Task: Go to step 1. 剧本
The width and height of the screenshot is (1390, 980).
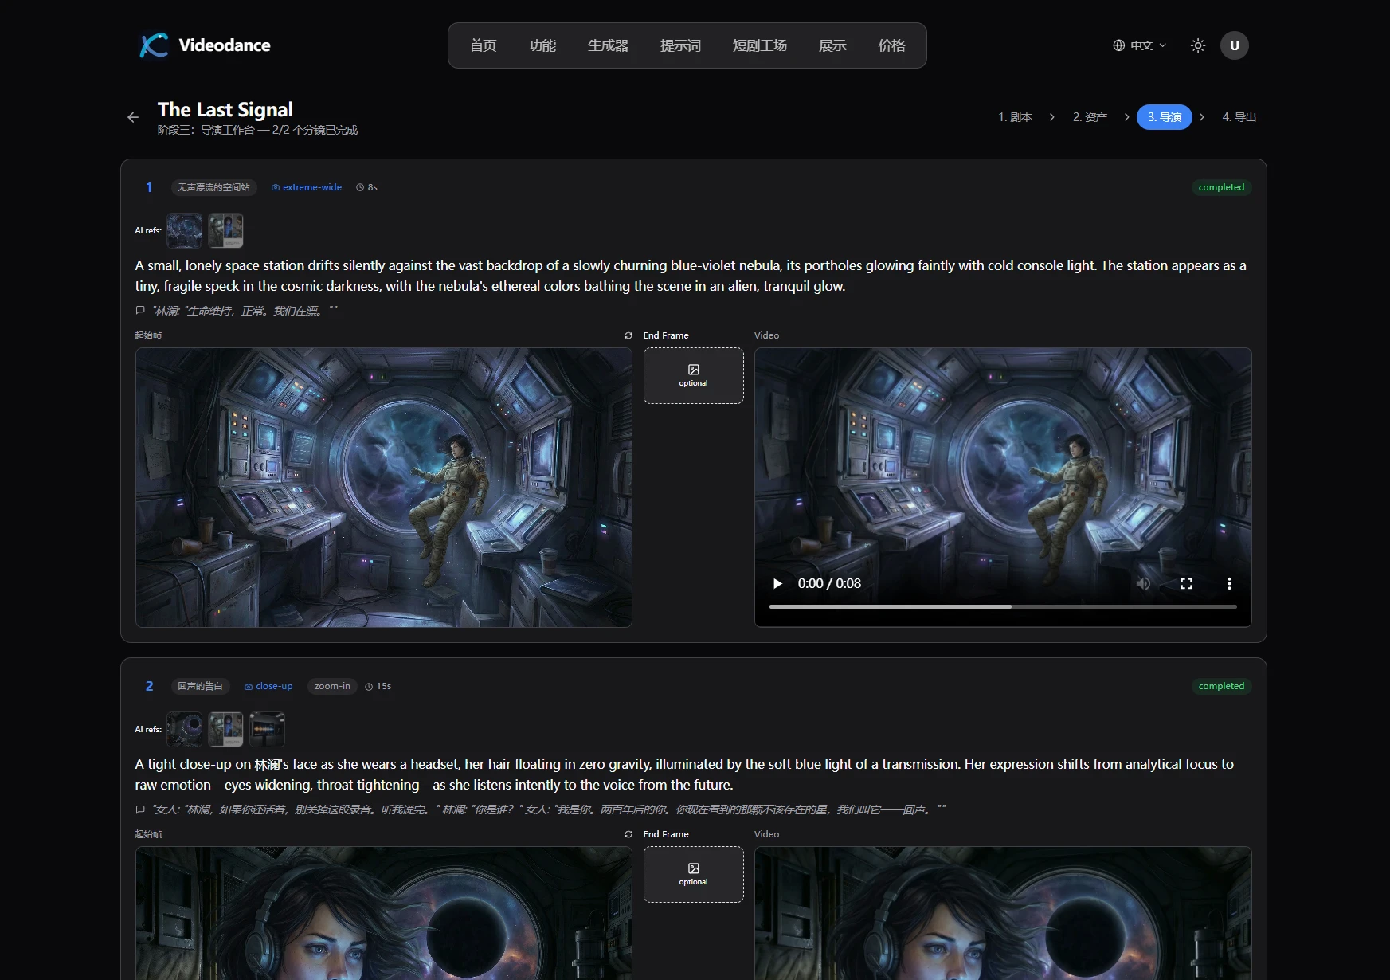Action: click(x=1015, y=117)
